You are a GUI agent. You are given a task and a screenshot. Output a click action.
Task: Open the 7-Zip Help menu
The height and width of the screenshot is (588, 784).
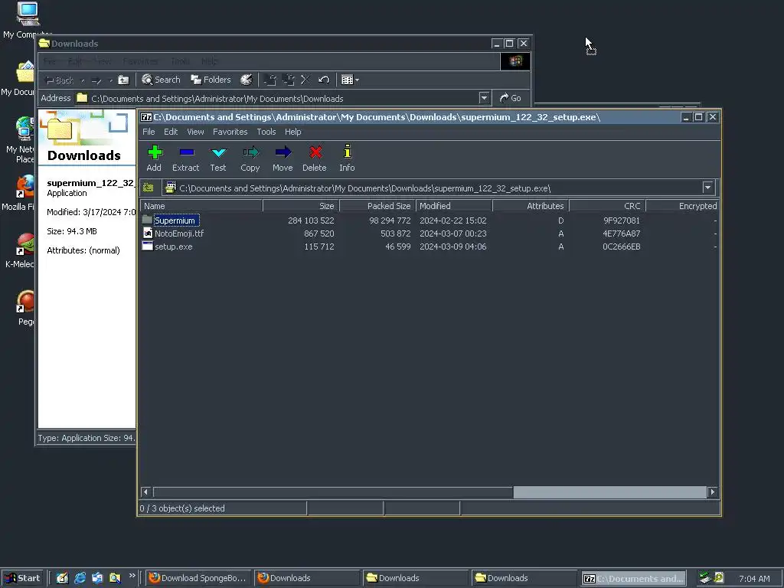tap(293, 132)
